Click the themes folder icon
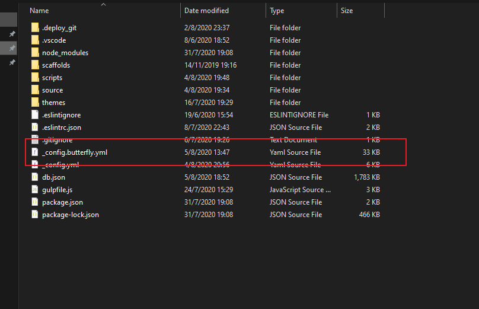 coord(35,103)
